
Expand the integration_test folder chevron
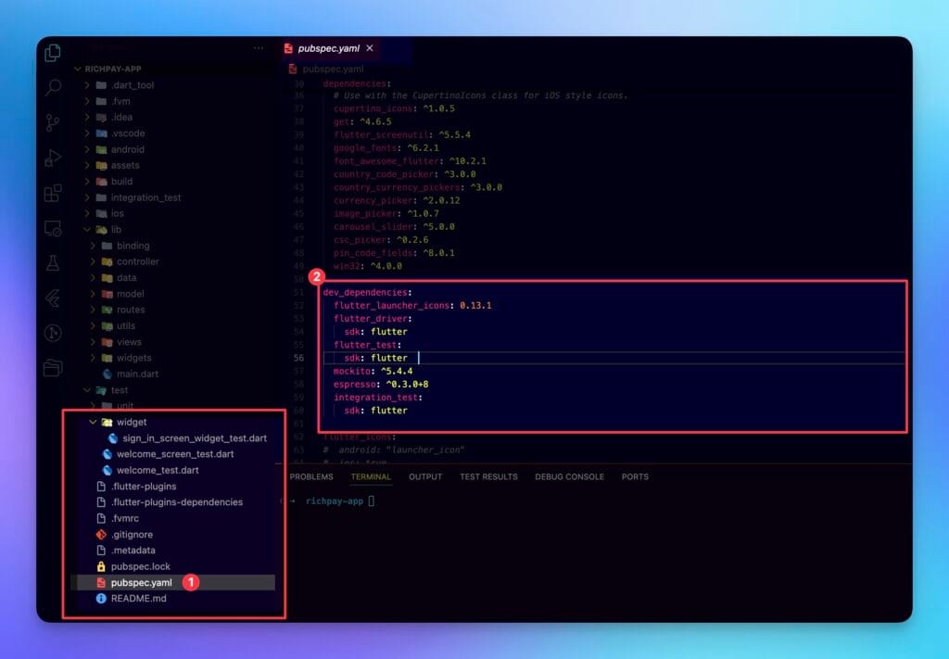(87, 197)
